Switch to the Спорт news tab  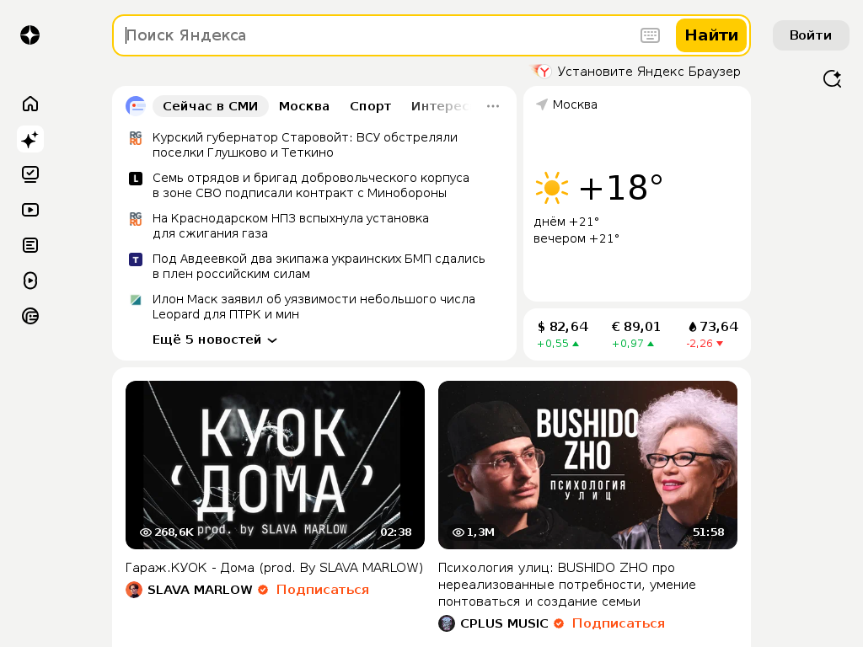(x=371, y=106)
